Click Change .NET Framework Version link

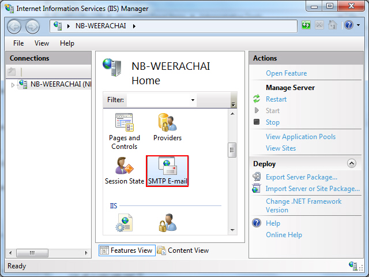click(x=304, y=205)
